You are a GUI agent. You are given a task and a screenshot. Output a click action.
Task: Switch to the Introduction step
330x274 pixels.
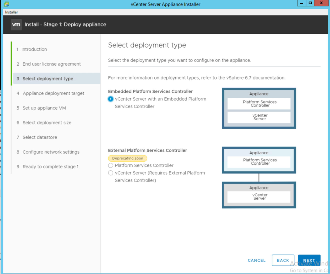pos(34,49)
